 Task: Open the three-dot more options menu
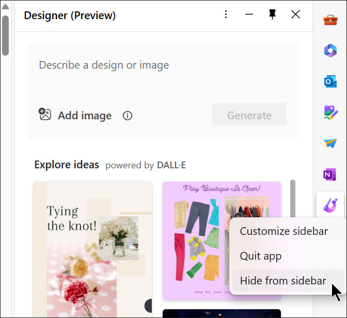[226, 15]
